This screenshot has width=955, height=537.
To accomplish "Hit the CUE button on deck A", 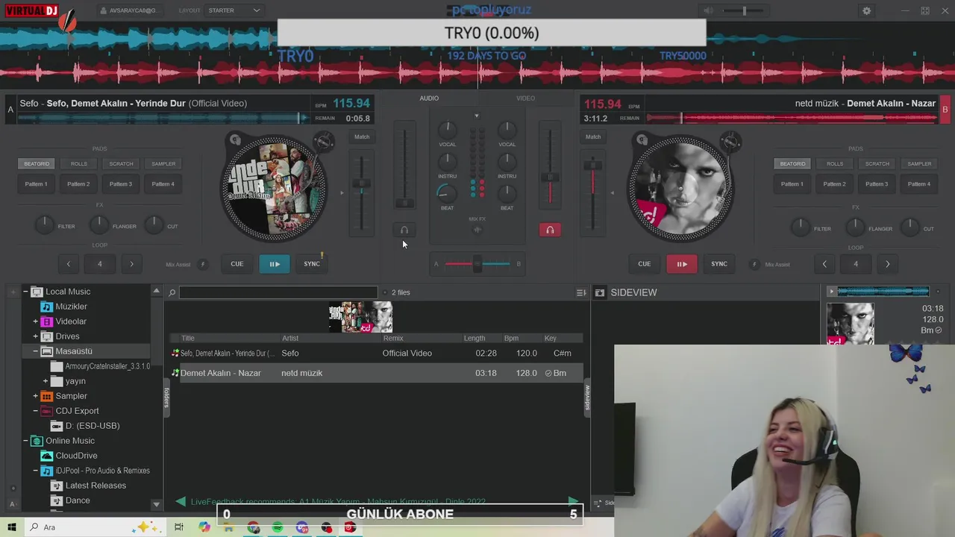I will pyautogui.click(x=237, y=264).
